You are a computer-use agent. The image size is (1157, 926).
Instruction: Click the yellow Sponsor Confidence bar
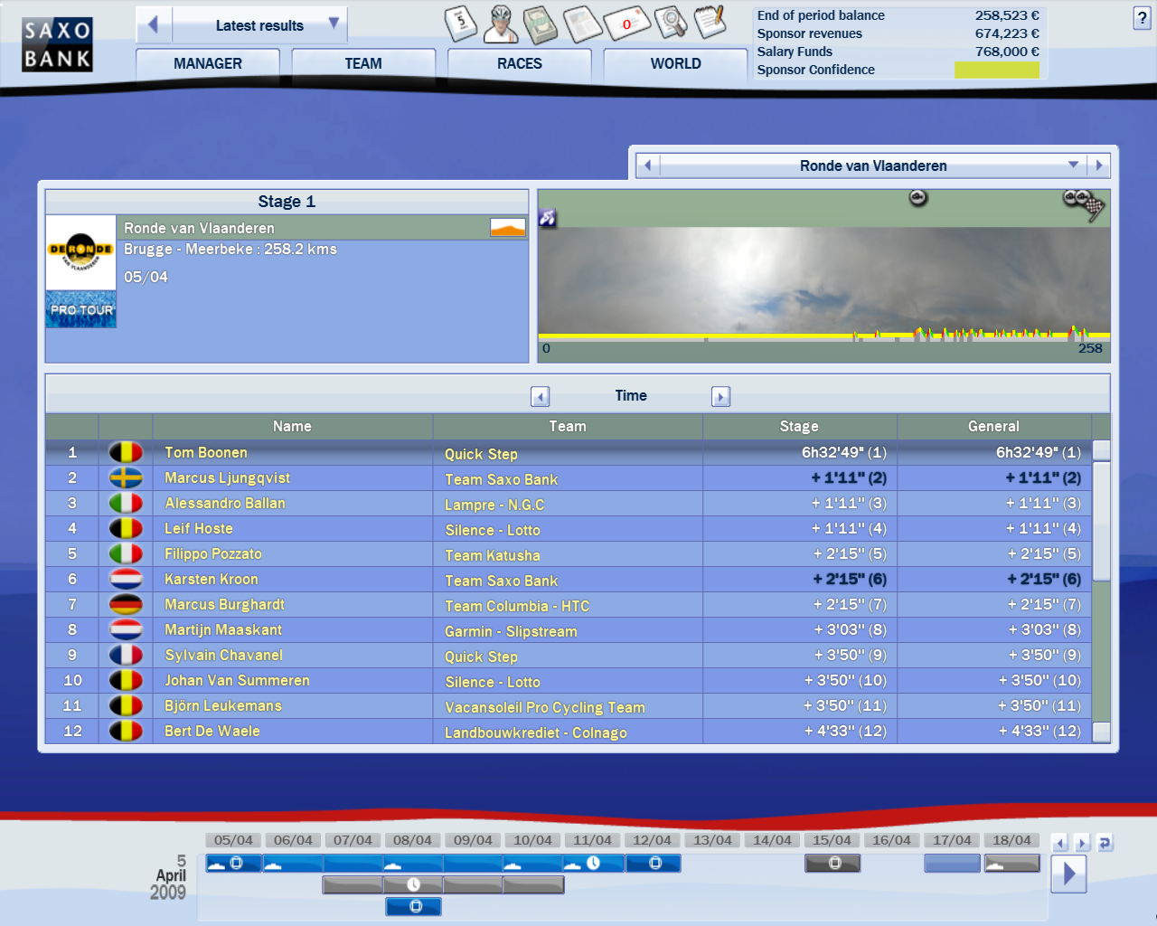pyautogui.click(x=996, y=70)
